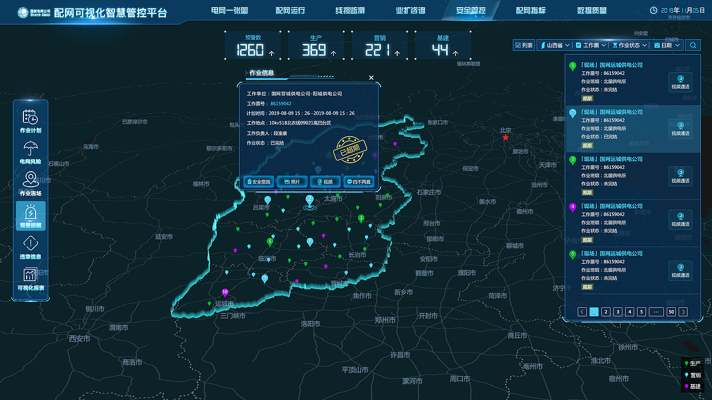Select page 3 in pagination
712x400 pixels.
pos(618,312)
